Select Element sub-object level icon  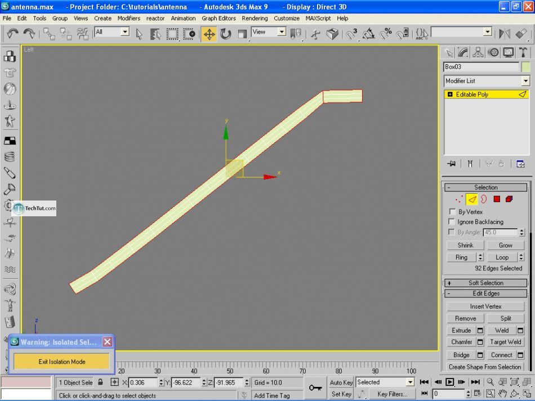[509, 199]
